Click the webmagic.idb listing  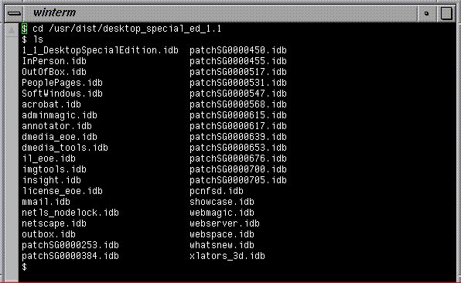(222, 213)
